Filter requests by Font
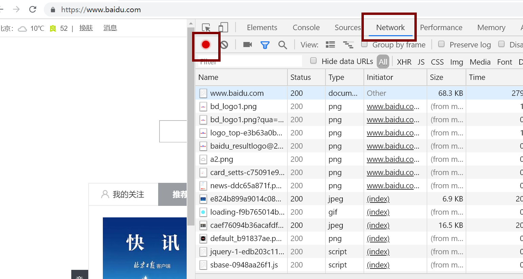The image size is (523, 279). (x=505, y=62)
